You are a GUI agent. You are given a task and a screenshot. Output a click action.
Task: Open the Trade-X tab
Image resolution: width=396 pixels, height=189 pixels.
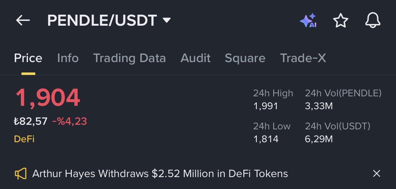point(303,58)
